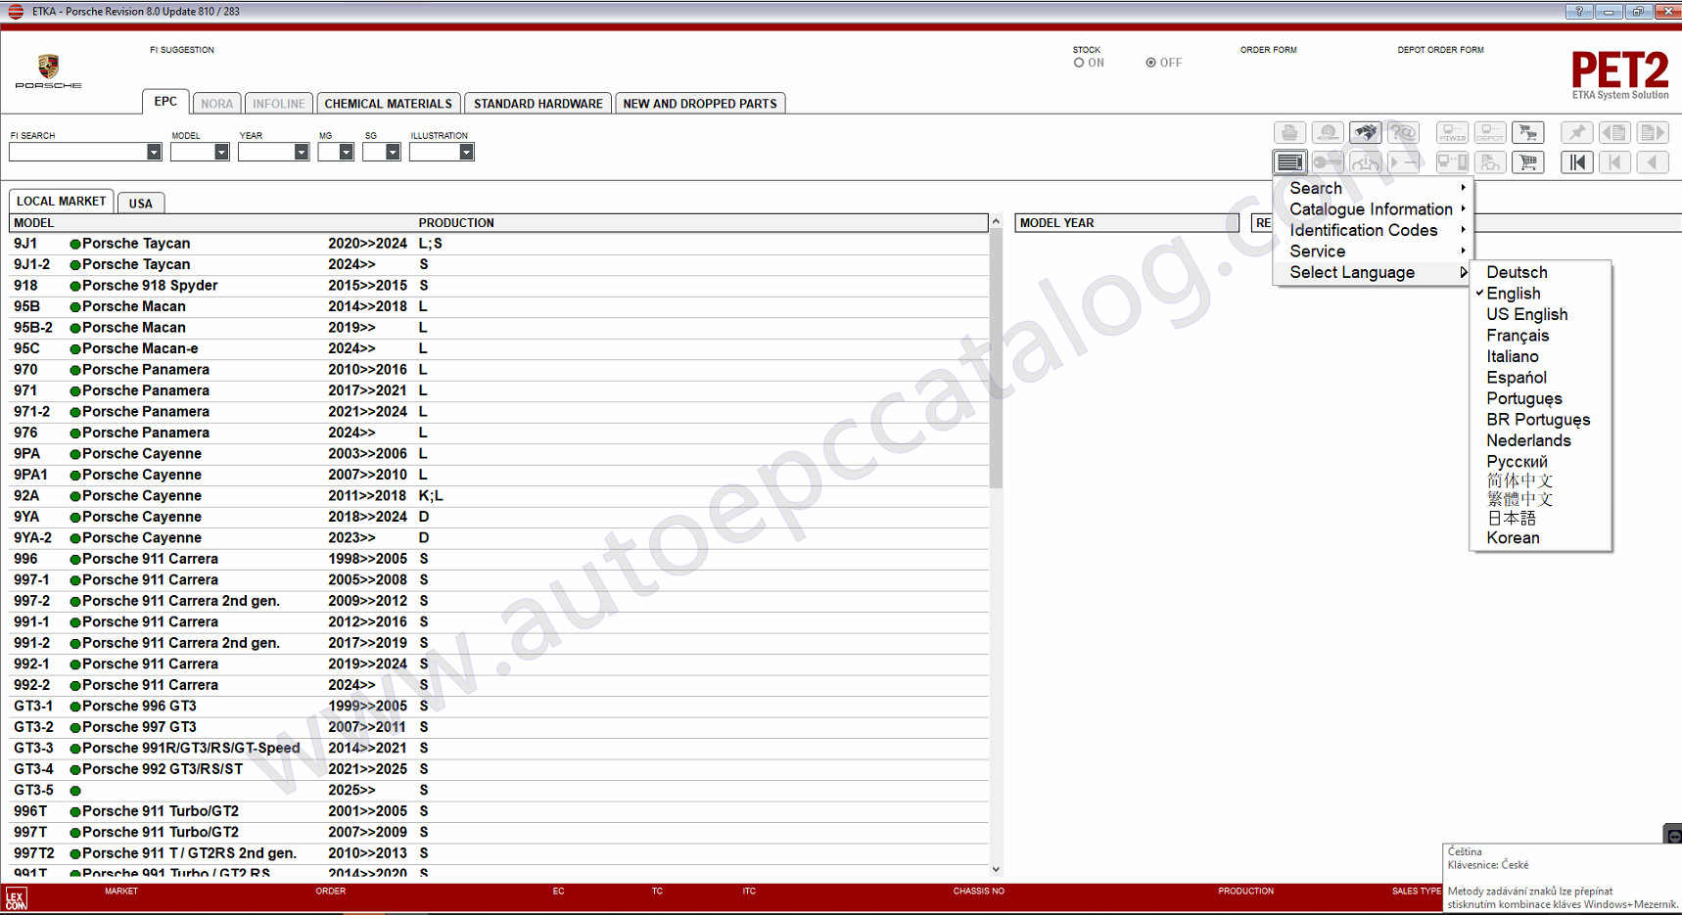Open the shopping cart icon
Screen dimensions: 1682x915
coord(1527,162)
